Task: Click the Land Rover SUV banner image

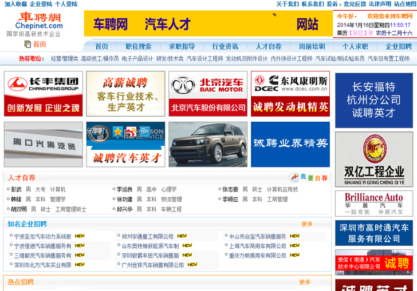Action: tap(208, 145)
